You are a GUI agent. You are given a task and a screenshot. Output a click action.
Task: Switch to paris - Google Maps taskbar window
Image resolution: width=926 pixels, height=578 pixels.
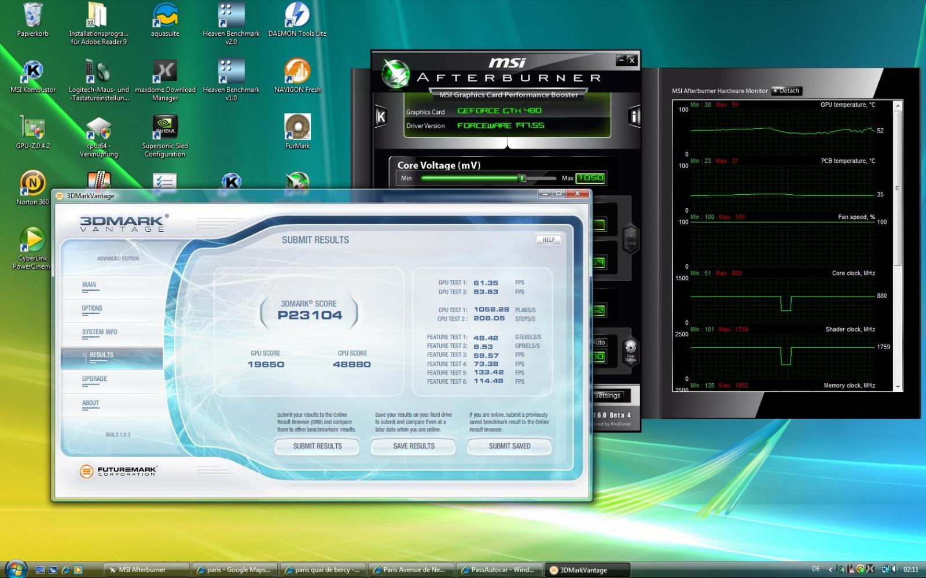click(234, 570)
